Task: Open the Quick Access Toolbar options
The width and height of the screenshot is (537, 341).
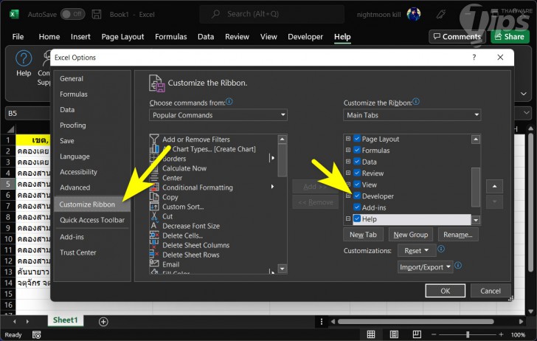Action: point(92,220)
